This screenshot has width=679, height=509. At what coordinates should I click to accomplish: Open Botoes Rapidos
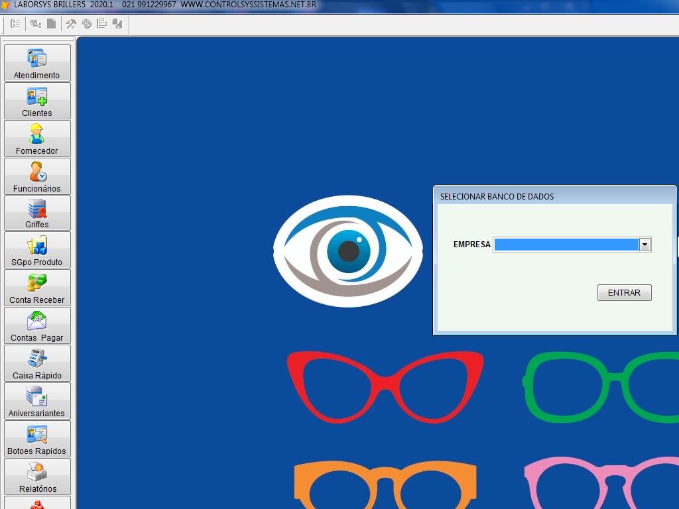coord(37,439)
